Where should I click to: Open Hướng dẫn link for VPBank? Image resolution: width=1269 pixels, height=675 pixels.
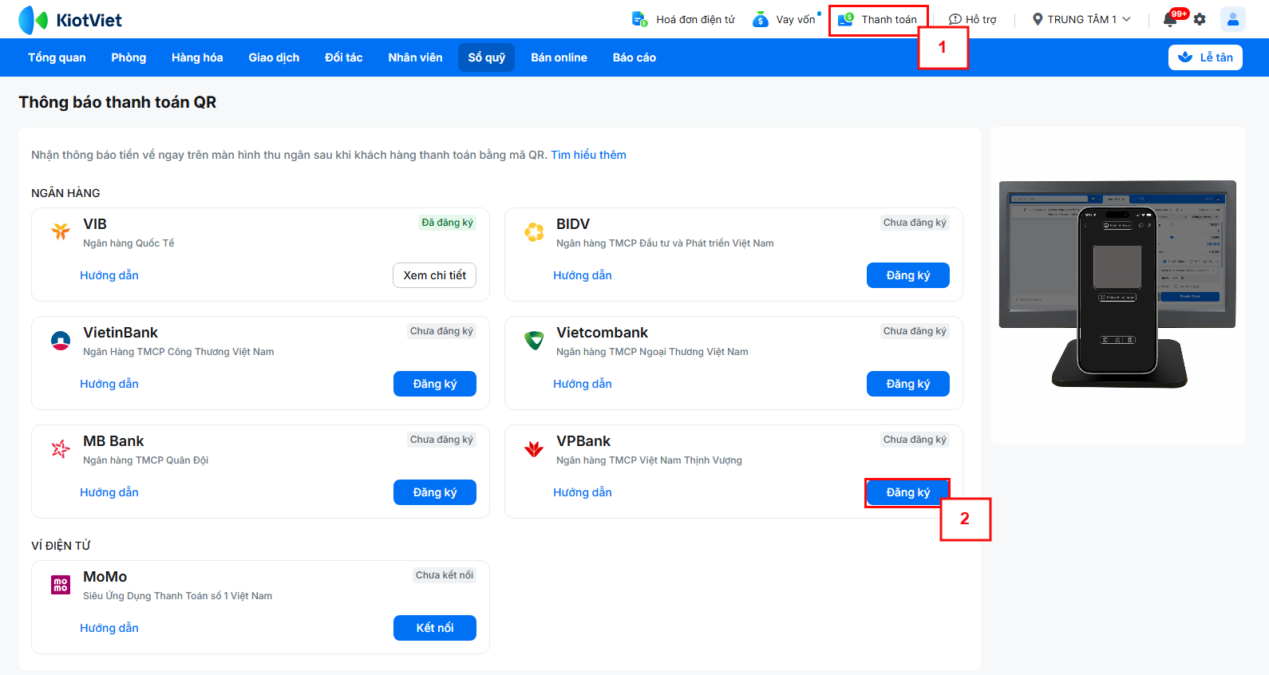[x=583, y=492]
